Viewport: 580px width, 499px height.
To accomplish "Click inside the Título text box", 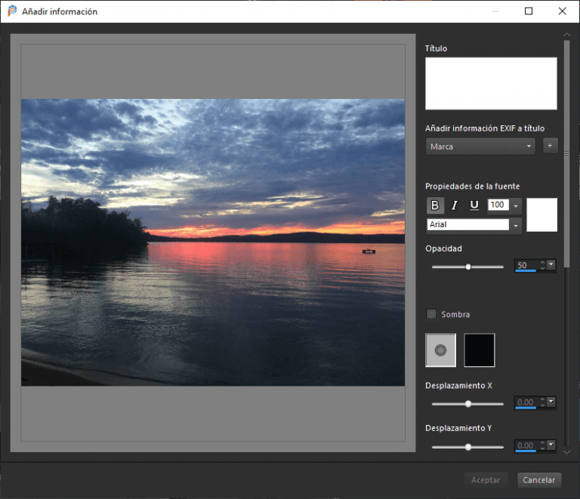I will 491,83.
